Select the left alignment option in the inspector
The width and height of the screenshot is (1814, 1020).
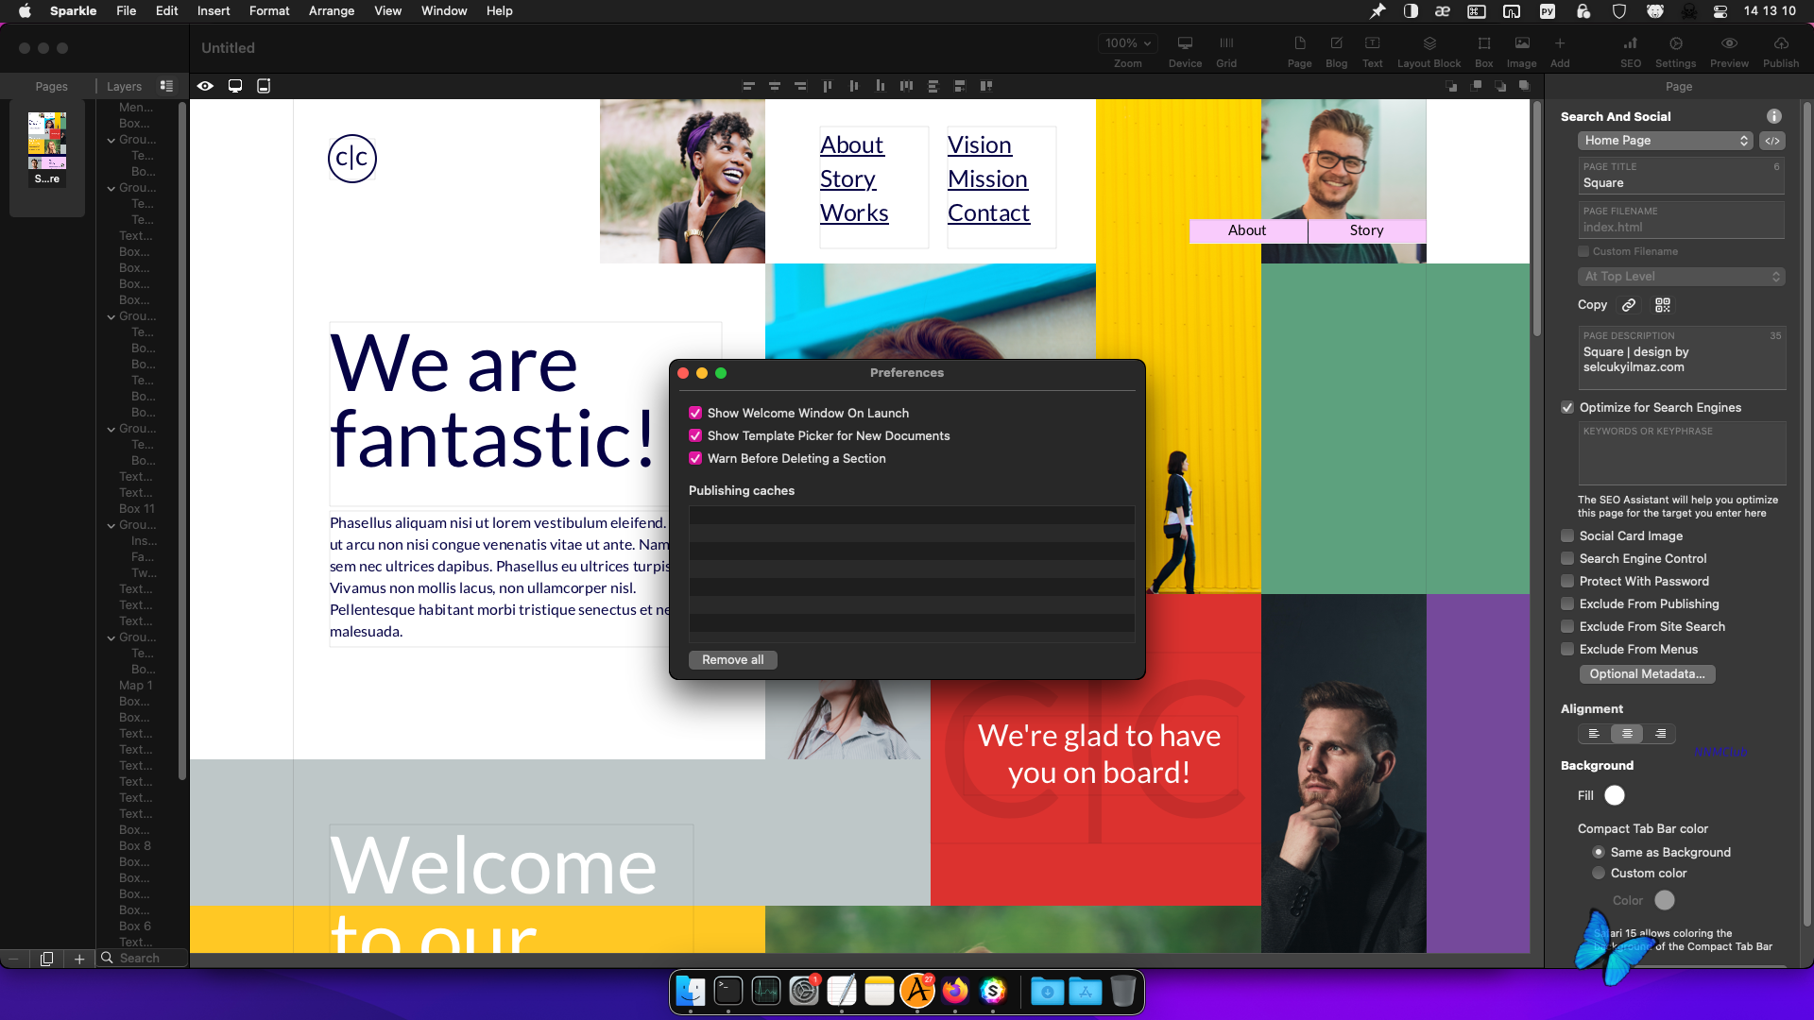1594,734
